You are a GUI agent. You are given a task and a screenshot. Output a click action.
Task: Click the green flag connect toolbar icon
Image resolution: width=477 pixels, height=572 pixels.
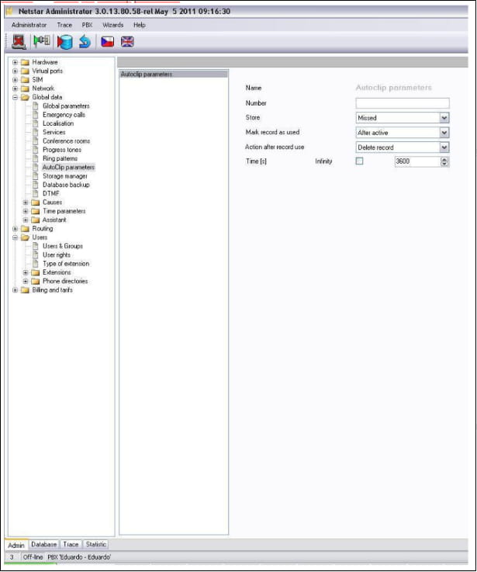[42, 40]
